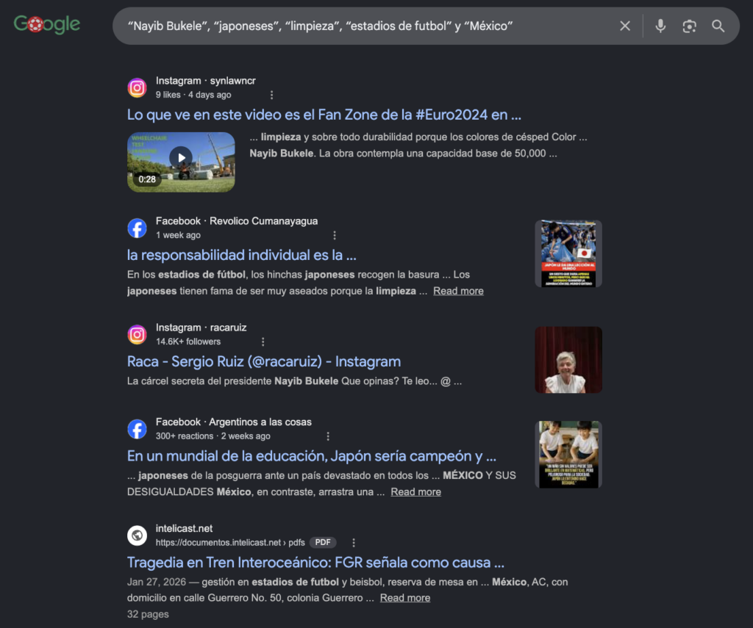The width and height of the screenshot is (753, 628).
Task: Click Instagram icon beside synlawncr result
Action: click(x=137, y=88)
